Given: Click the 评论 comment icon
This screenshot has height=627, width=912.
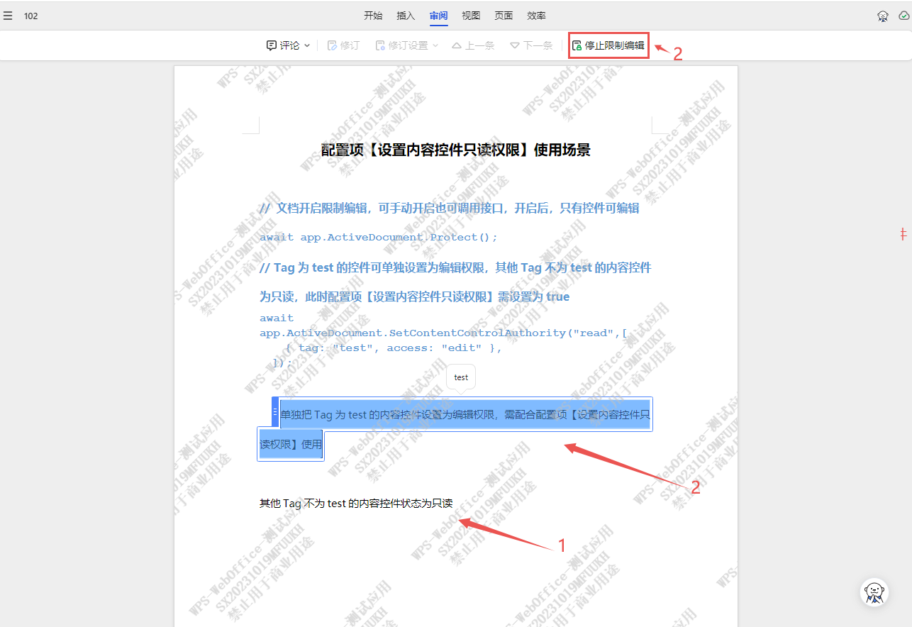Looking at the screenshot, I should coord(271,45).
